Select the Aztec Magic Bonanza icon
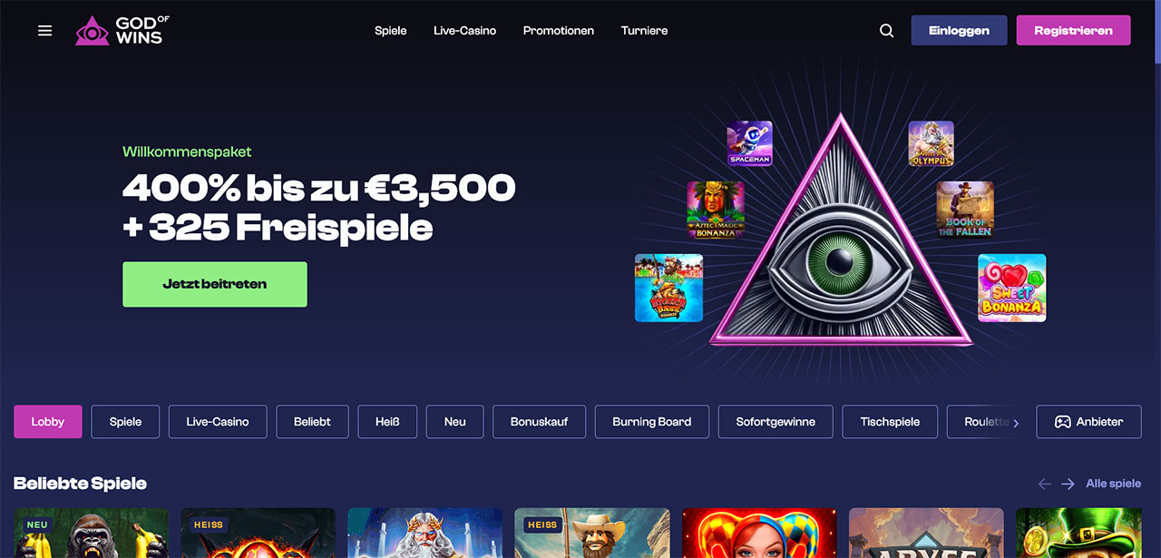Screen dimensions: 1161x558 (x=716, y=210)
